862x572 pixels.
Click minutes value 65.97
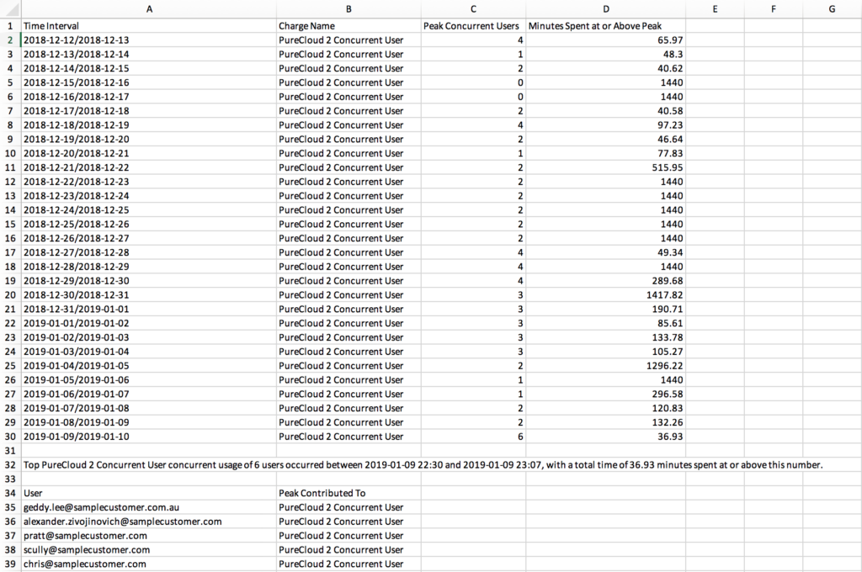[606, 40]
